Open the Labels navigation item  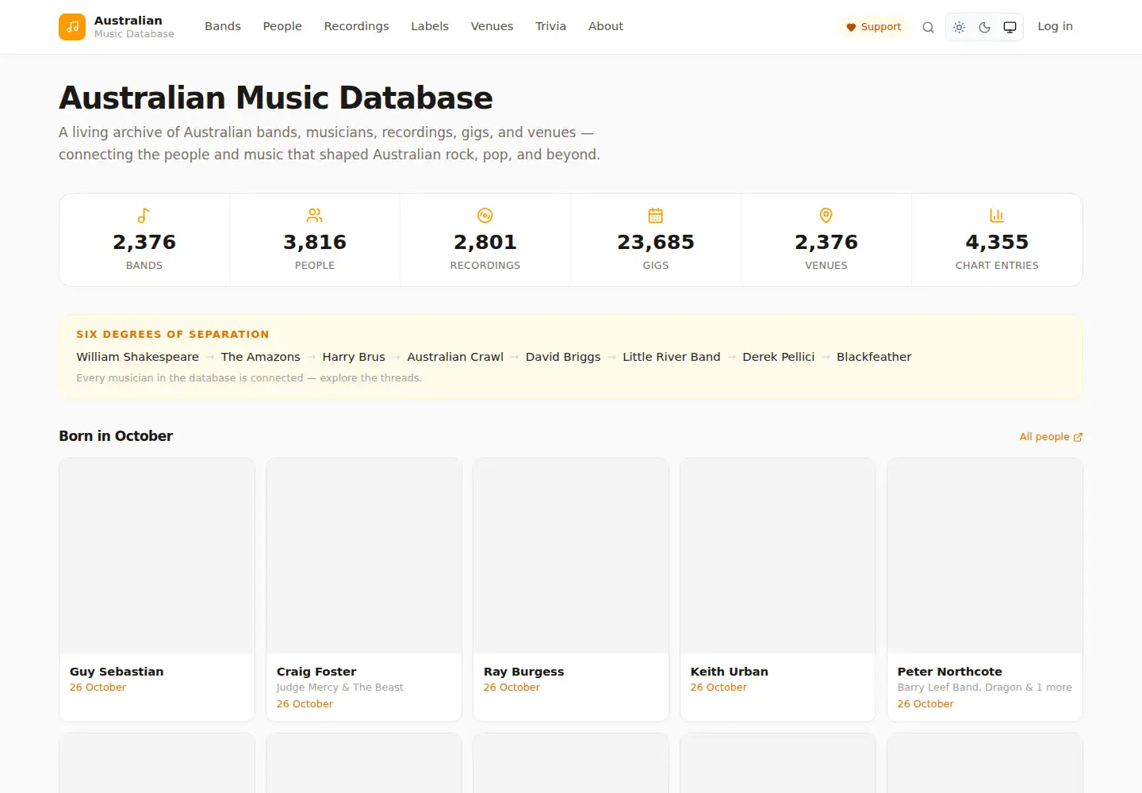[x=430, y=26]
